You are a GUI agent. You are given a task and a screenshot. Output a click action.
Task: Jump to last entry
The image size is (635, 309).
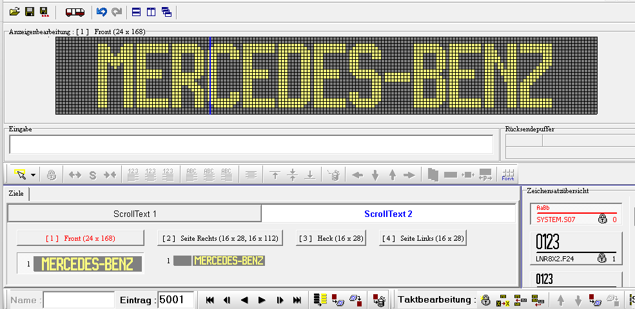point(297,300)
